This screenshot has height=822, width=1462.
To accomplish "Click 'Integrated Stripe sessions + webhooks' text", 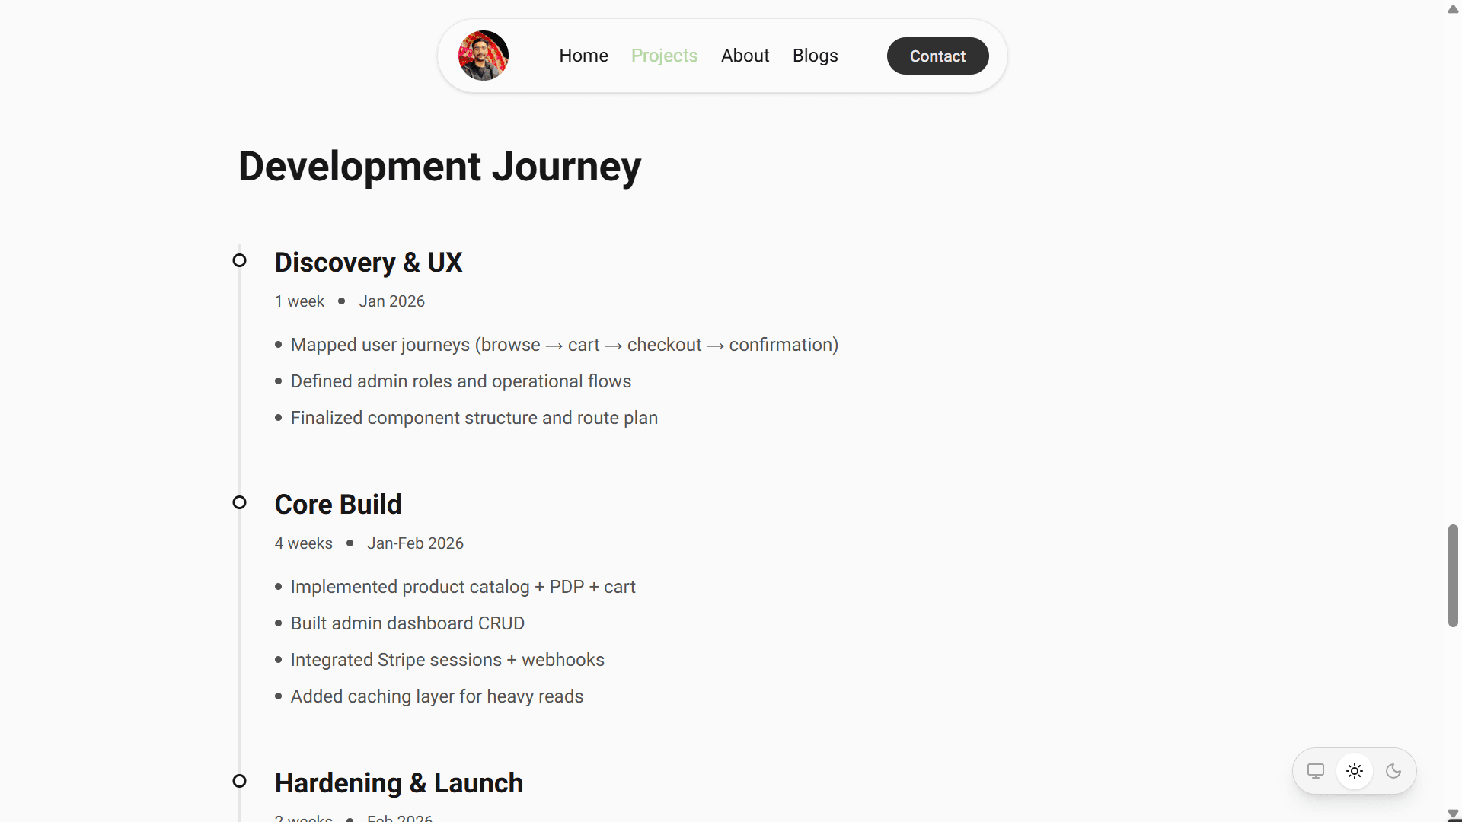I will click(448, 660).
